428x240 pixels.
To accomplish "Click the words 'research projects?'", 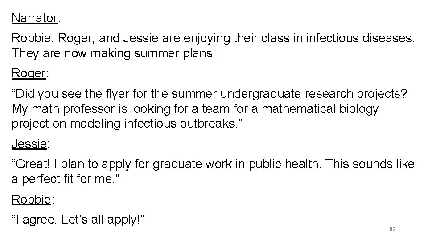I will click(356, 94).
